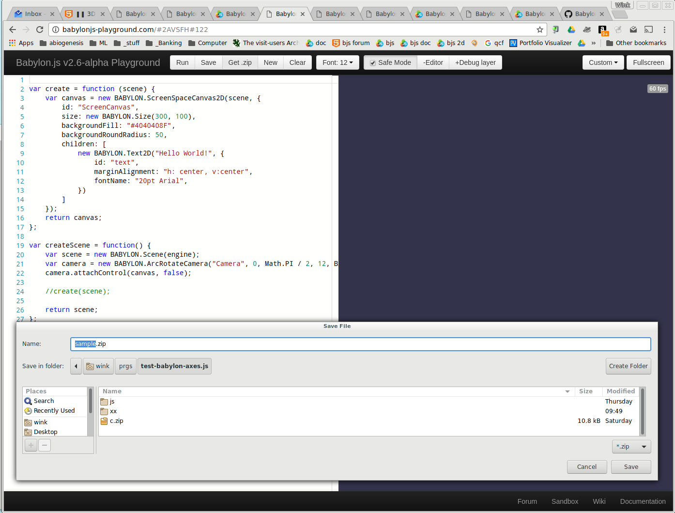This screenshot has height=513, width=675.
Task: Click the Fullscreen button
Action: pos(648,62)
